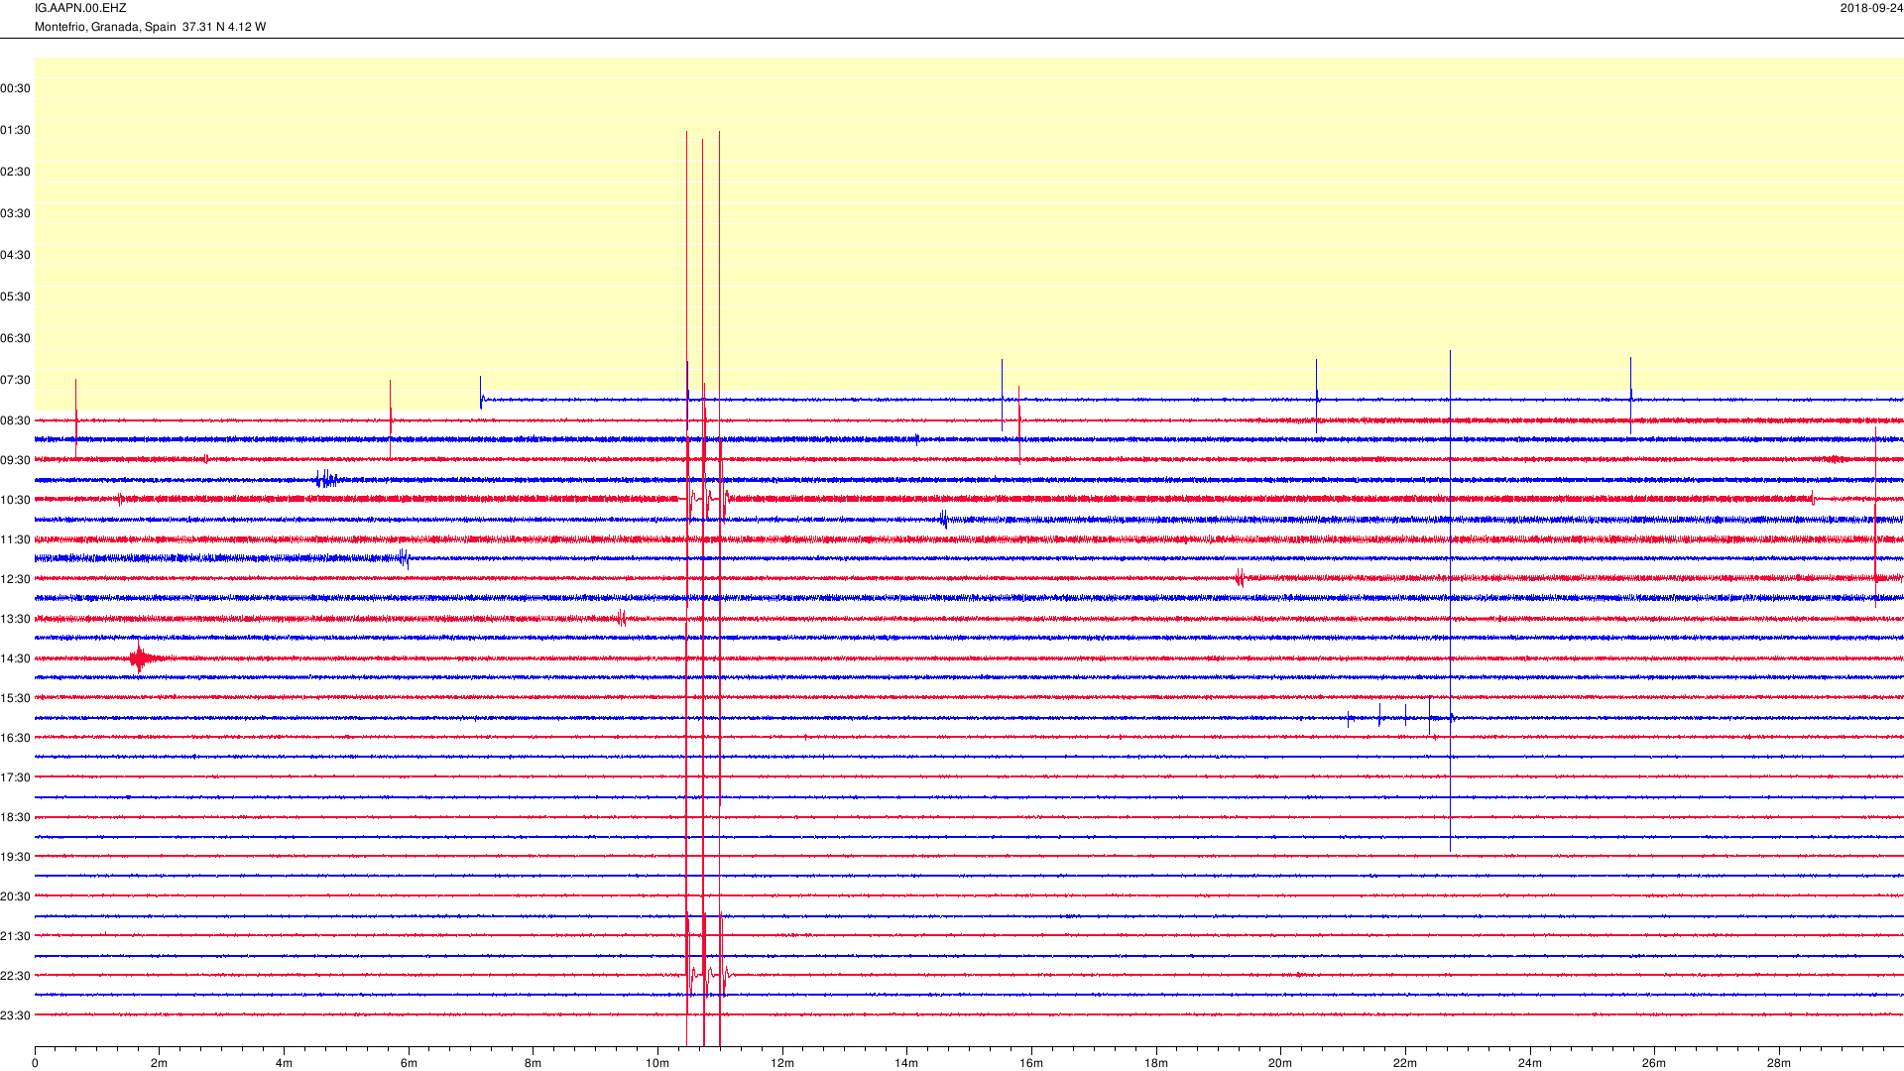
Task: Click the 20m axis tick label
Action: pyautogui.click(x=1280, y=1063)
